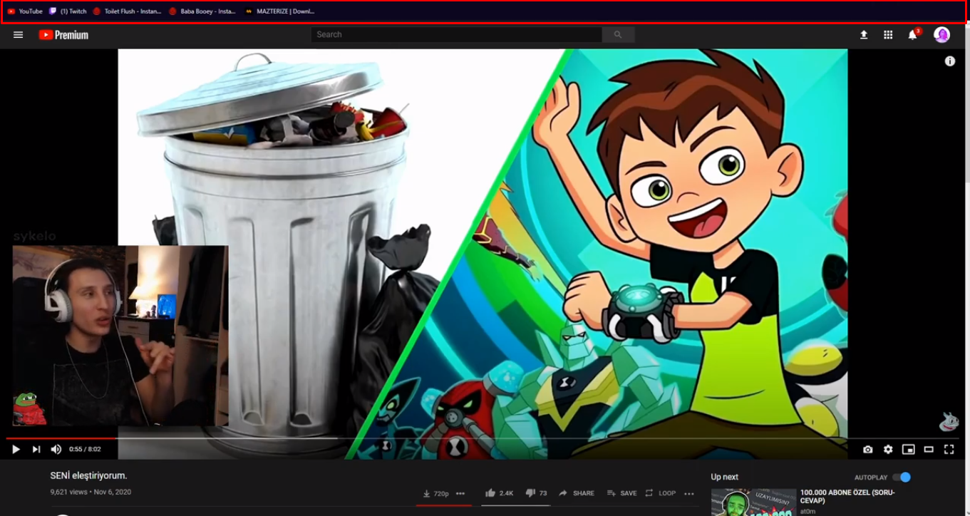Expand extra actions with the ellipsis menu
Screen dimensions: 970x516
tap(688, 492)
